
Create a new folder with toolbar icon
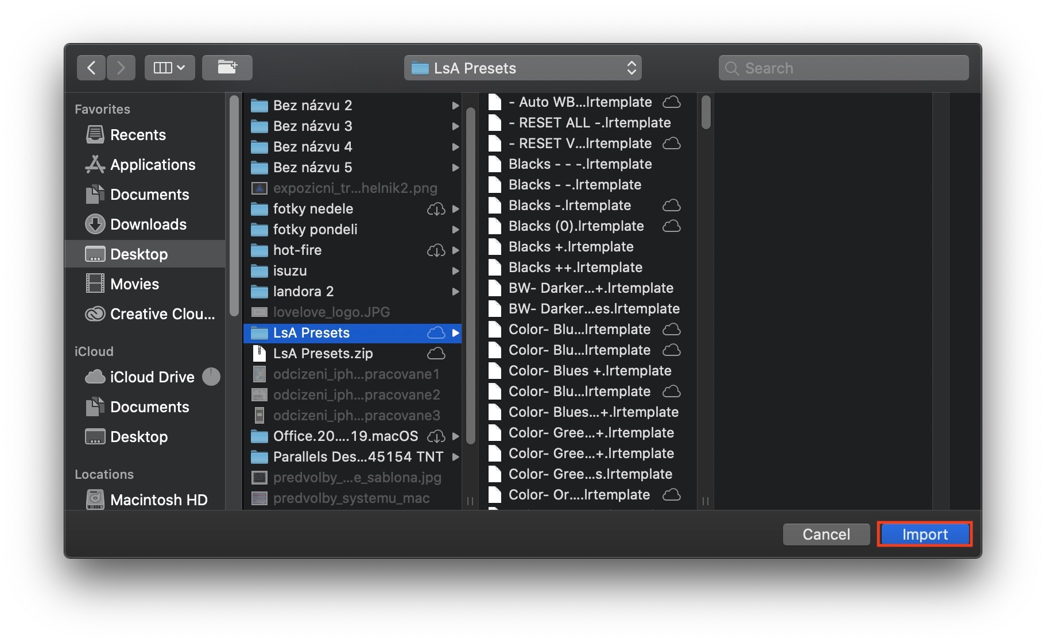coord(227,68)
